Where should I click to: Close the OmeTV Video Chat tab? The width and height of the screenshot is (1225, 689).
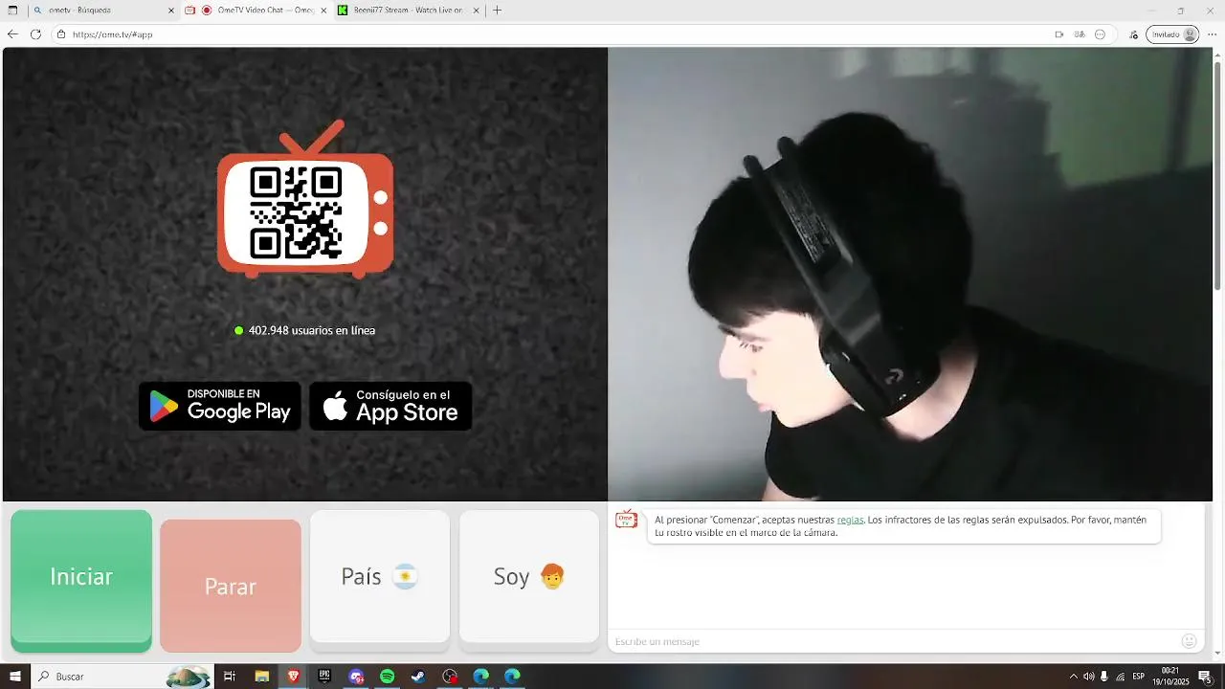point(323,11)
